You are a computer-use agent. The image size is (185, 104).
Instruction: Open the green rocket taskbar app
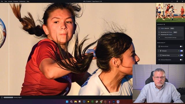[x=101, y=102]
